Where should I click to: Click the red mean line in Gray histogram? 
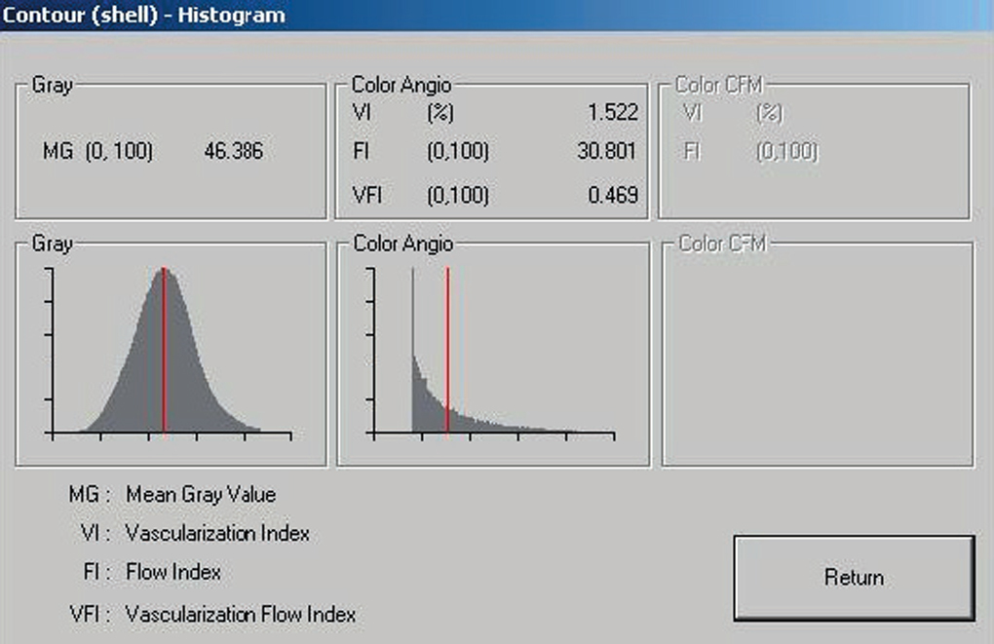(x=164, y=351)
